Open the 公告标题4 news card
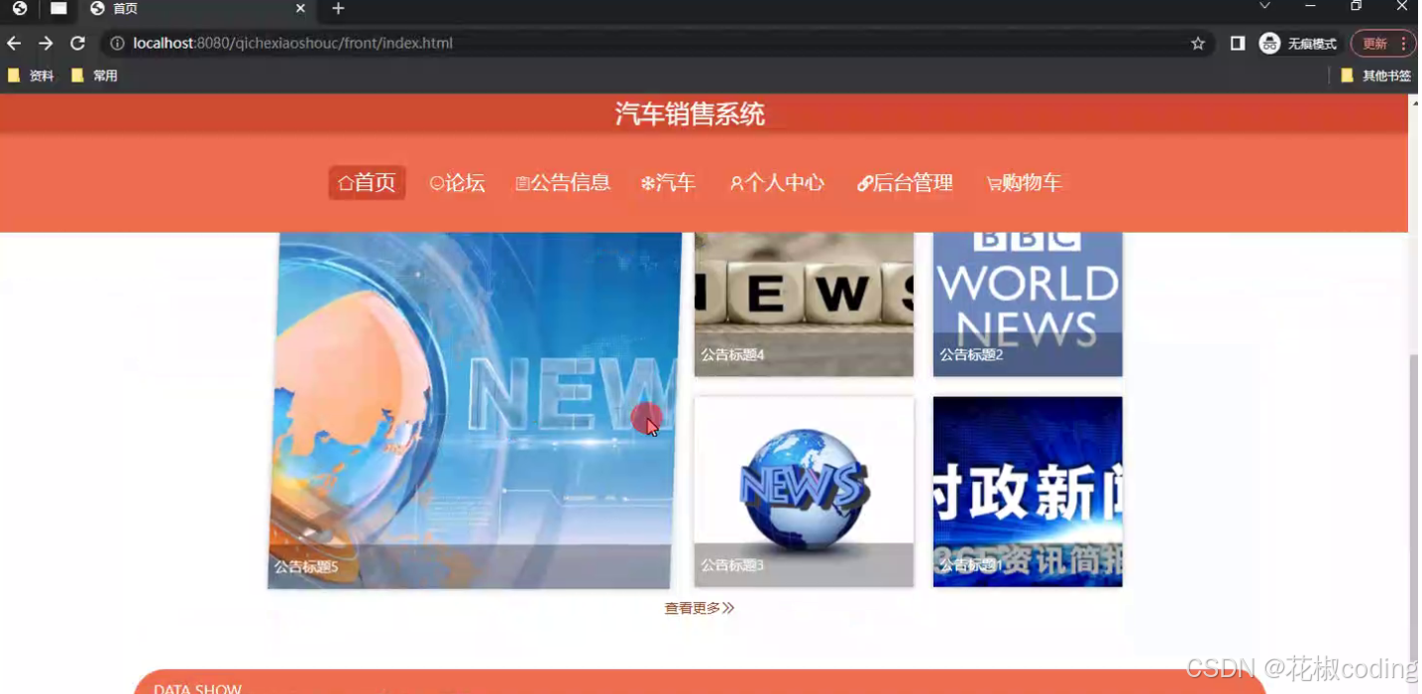This screenshot has width=1422, height=694. coord(804,305)
